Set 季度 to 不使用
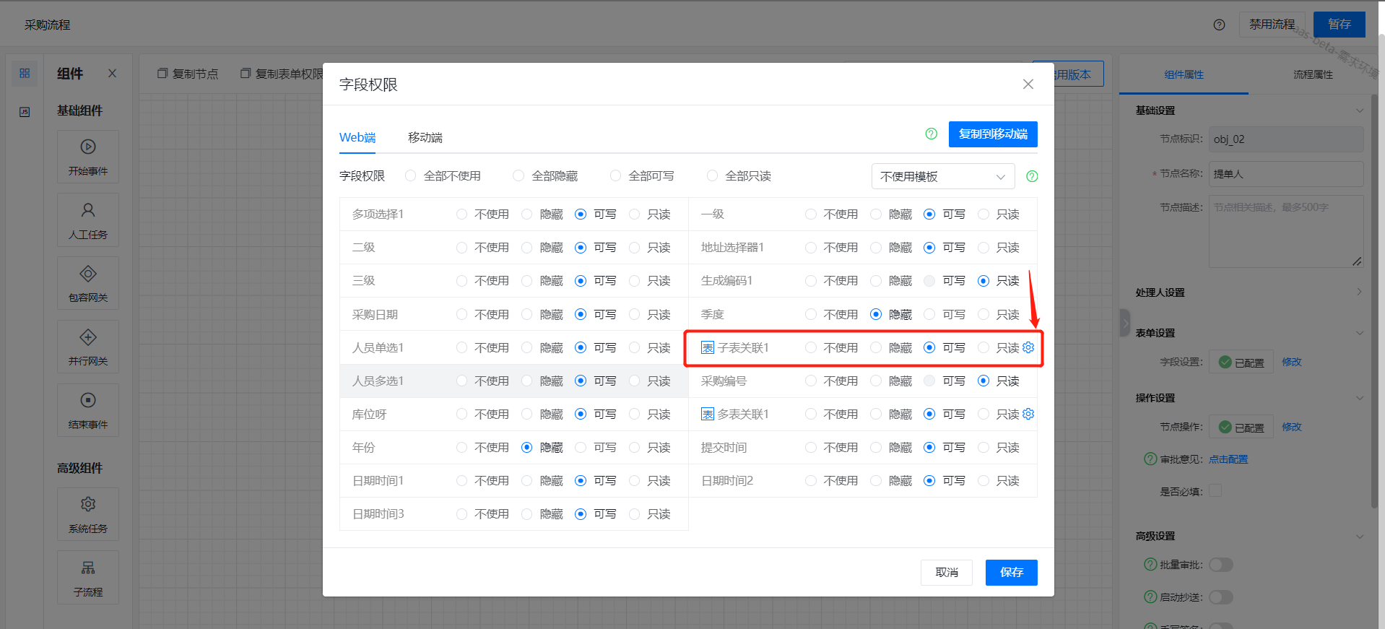Image resolution: width=1385 pixels, height=629 pixels. 810,315
